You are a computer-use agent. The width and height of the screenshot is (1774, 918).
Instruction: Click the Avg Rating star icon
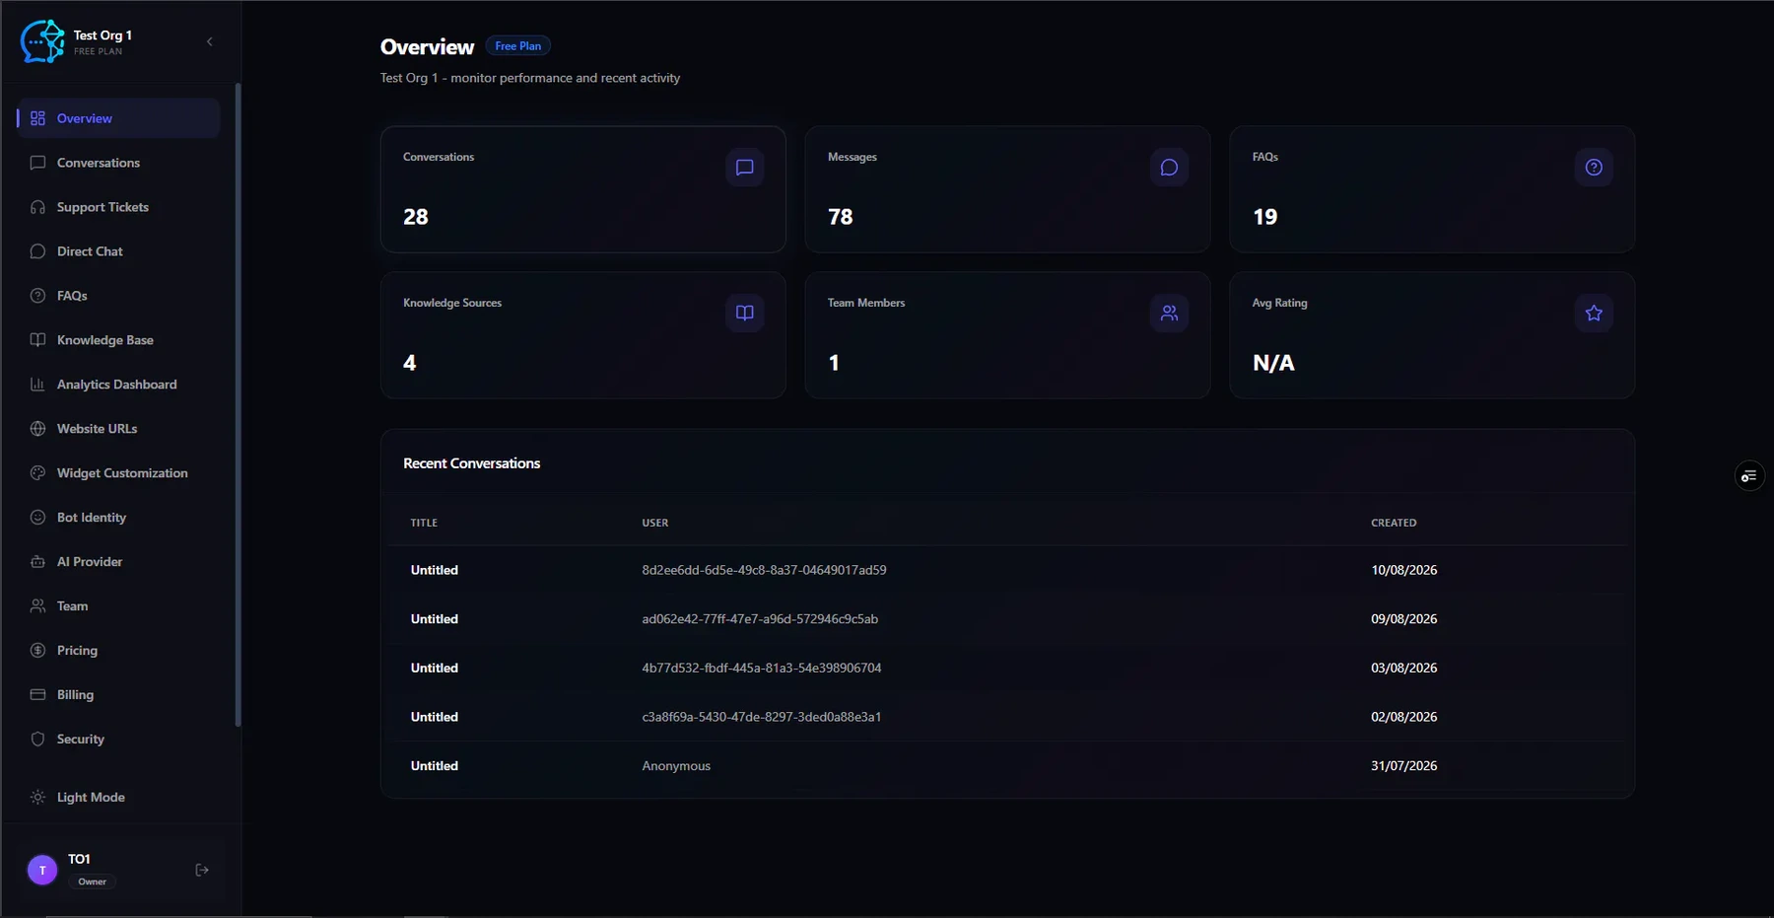[x=1594, y=313]
